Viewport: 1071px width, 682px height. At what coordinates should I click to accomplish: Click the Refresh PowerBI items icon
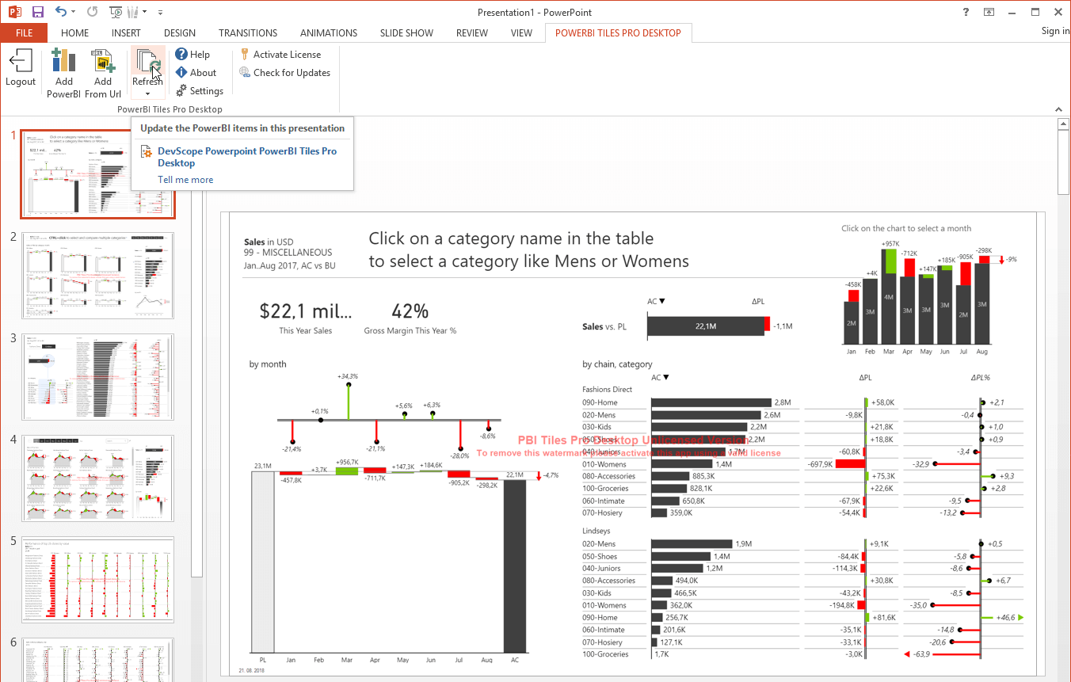pos(147,61)
